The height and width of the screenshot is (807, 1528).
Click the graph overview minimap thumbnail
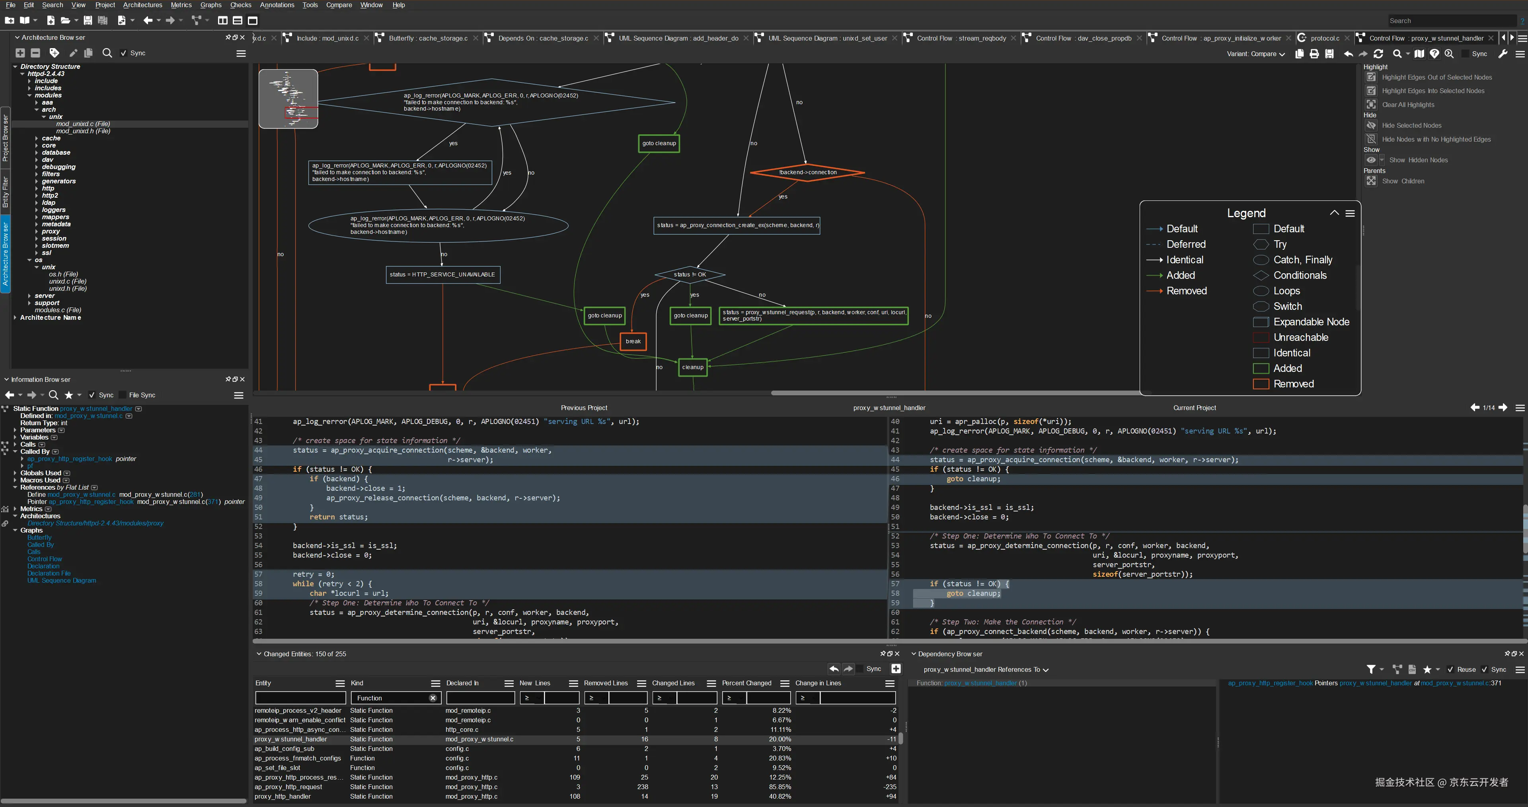288,98
